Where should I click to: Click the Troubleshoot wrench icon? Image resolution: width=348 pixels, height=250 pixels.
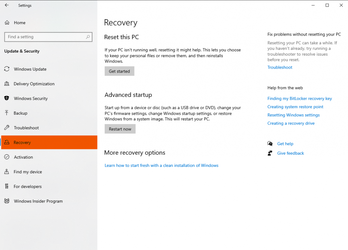[x=7, y=128]
